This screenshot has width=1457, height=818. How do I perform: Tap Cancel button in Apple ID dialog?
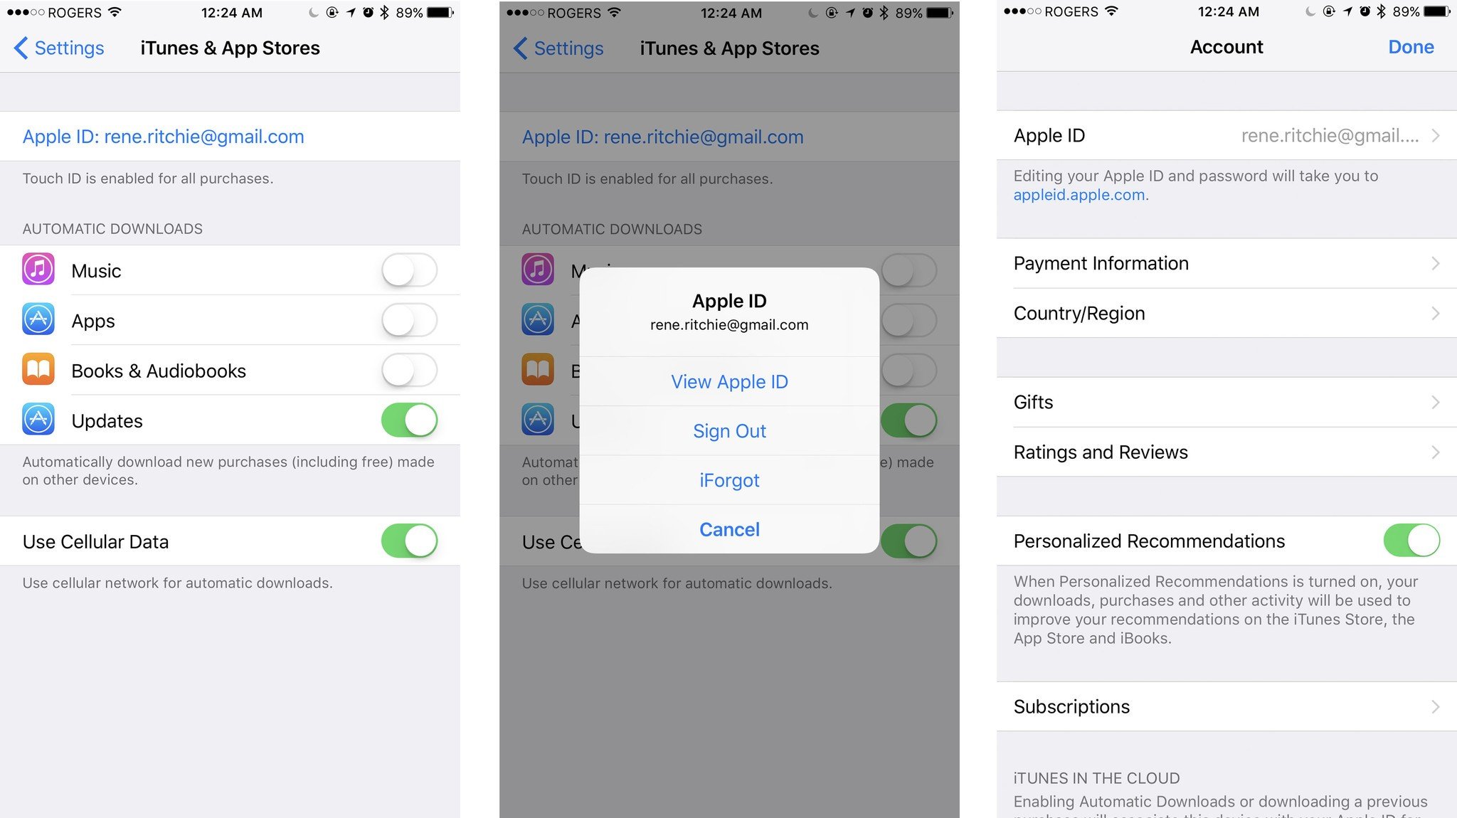728,529
